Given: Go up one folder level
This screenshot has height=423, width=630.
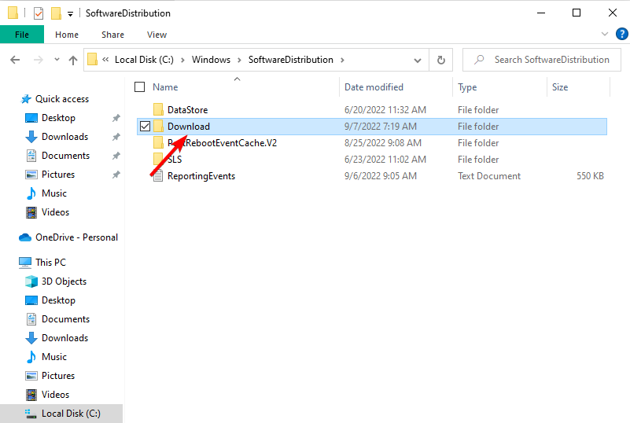Looking at the screenshot, I should pos(72,60).
